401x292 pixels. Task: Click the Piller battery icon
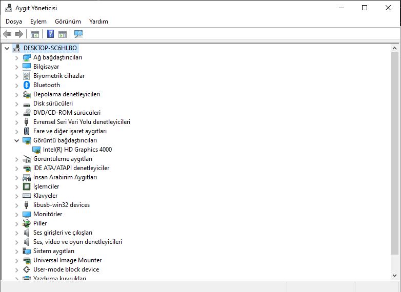tap(27, 223)
